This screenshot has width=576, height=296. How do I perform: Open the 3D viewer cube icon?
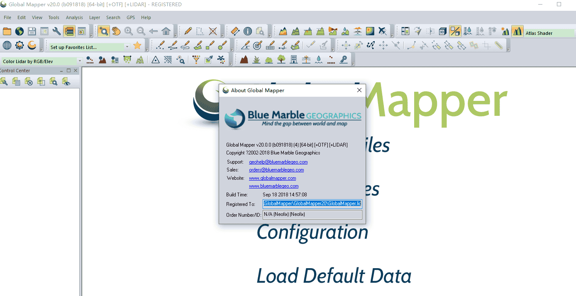[x=443, y=31]
